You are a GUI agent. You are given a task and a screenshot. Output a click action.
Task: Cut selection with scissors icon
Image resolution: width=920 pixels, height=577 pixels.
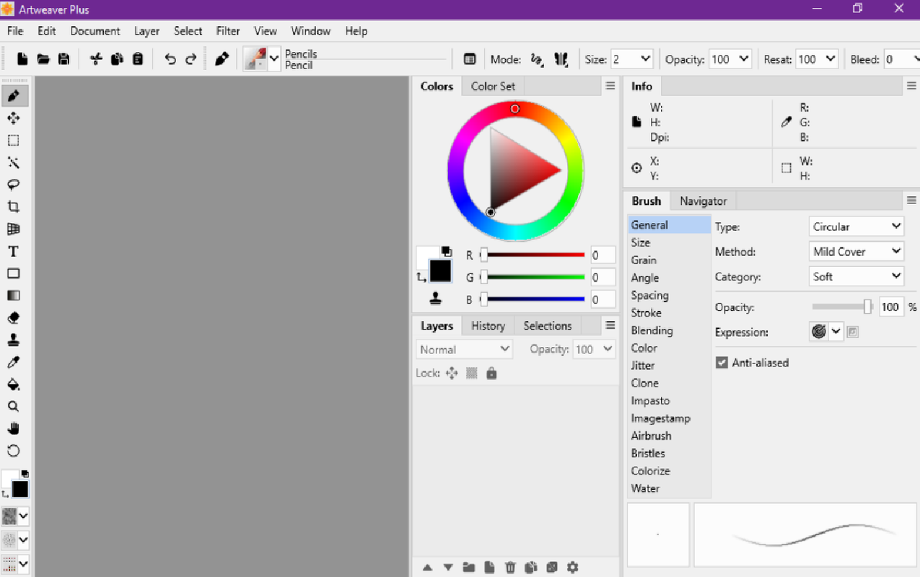(96, 59)
